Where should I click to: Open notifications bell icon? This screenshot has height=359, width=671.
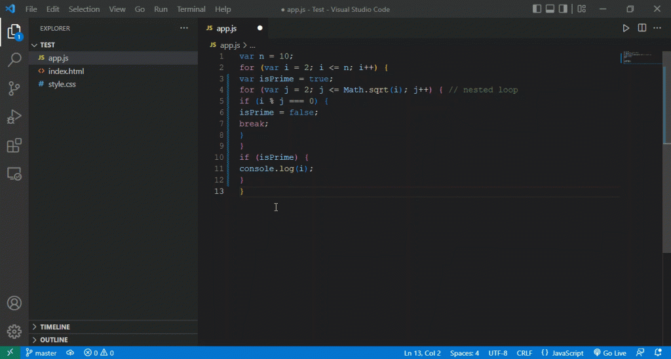[658, 352]
